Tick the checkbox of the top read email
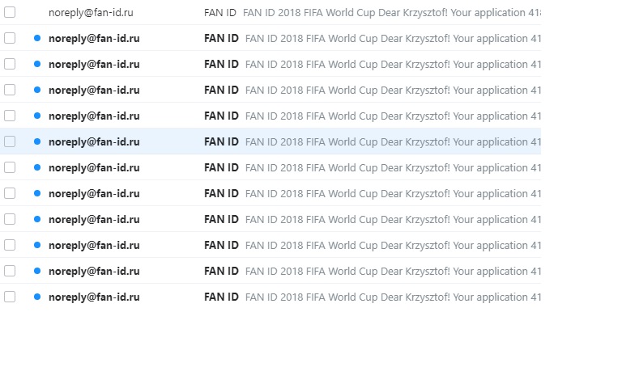Screen dimensions: 622x388 coord(10,12)
